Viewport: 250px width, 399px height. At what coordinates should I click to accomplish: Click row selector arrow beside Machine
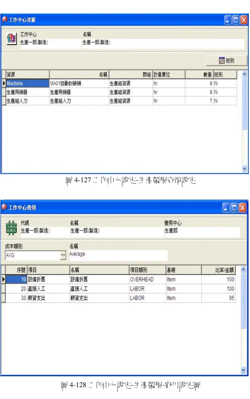pyautogui.click(x=4, y=83)
